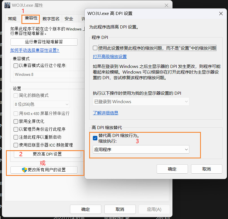Click 运行兼容性疑难解答

coord(44,42)
